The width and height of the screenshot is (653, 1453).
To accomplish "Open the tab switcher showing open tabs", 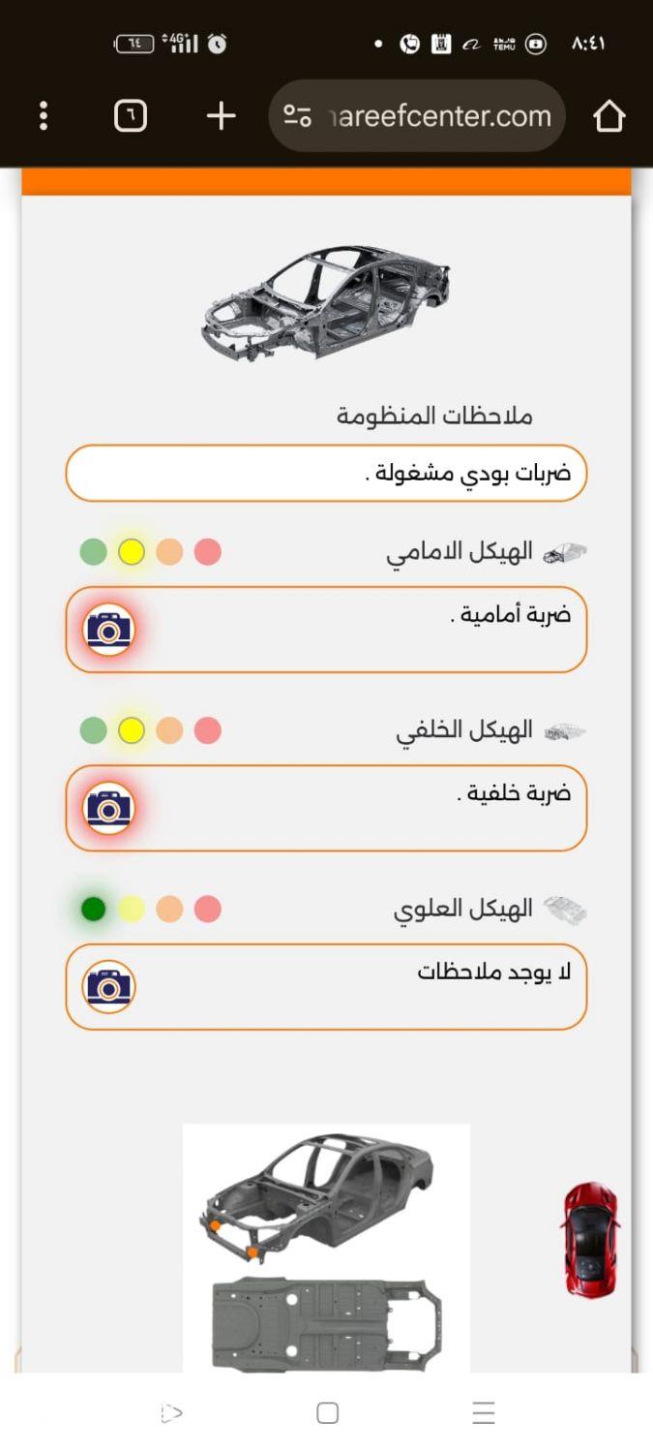I will pyautogui.click(x=131, y=116).
